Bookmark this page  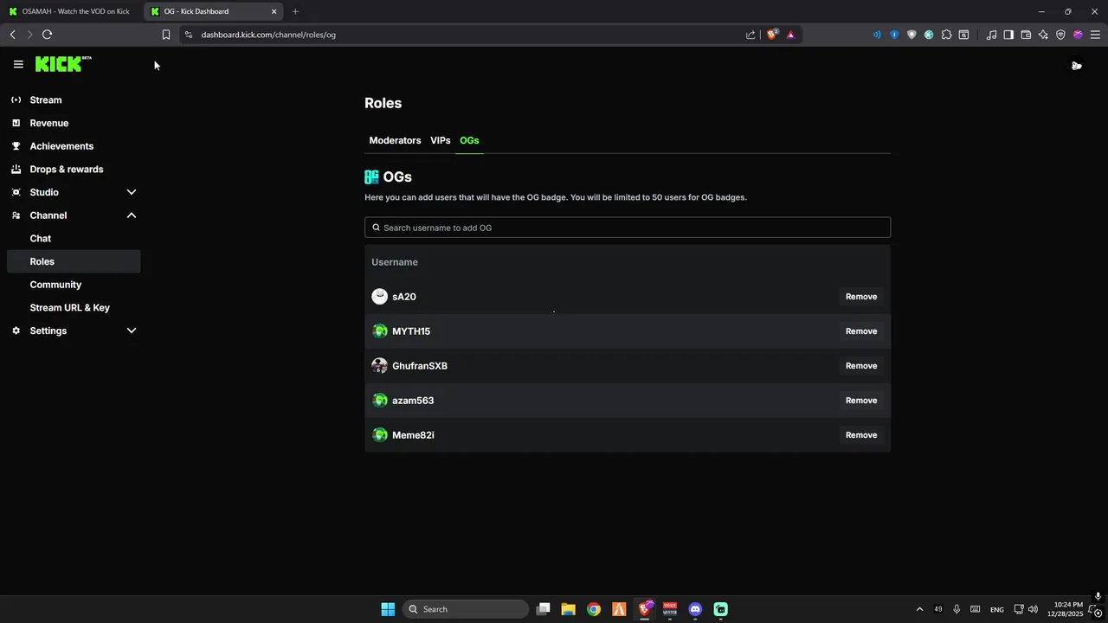165,35
